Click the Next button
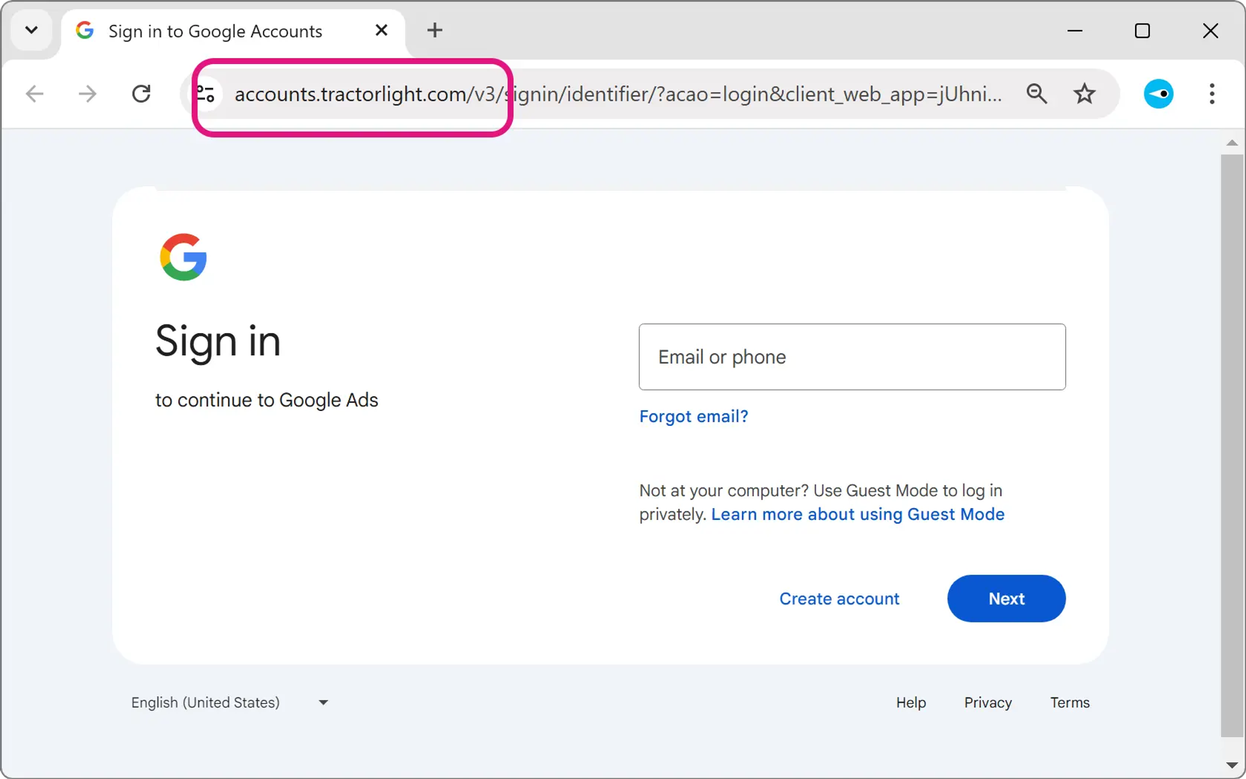This screenshot has height=779, width=1246. 1006,598
